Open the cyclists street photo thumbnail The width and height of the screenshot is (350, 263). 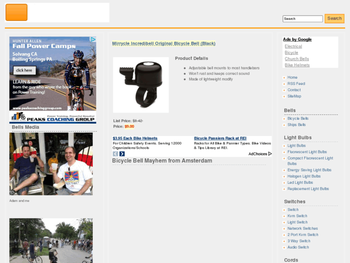(51, 241)
